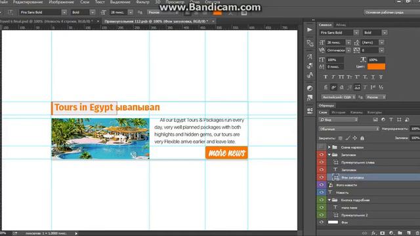This screenshot has height=236, width=420.
Task: Toggle Underline text style
Action: pyautogui.click(x=373, y=77)
